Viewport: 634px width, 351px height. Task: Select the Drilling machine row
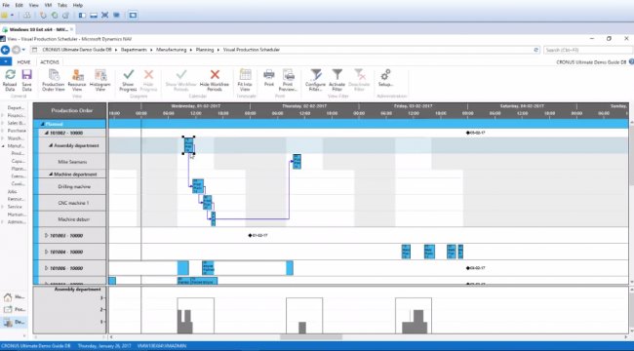(x=72, y=187)
